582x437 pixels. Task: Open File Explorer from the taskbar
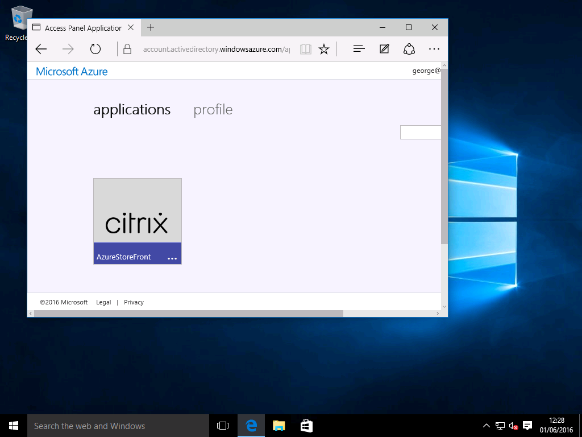[278, 426]
